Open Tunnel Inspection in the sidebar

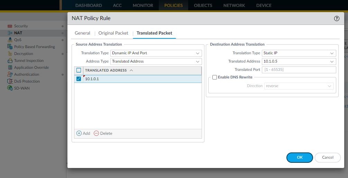tap(29, 60)
